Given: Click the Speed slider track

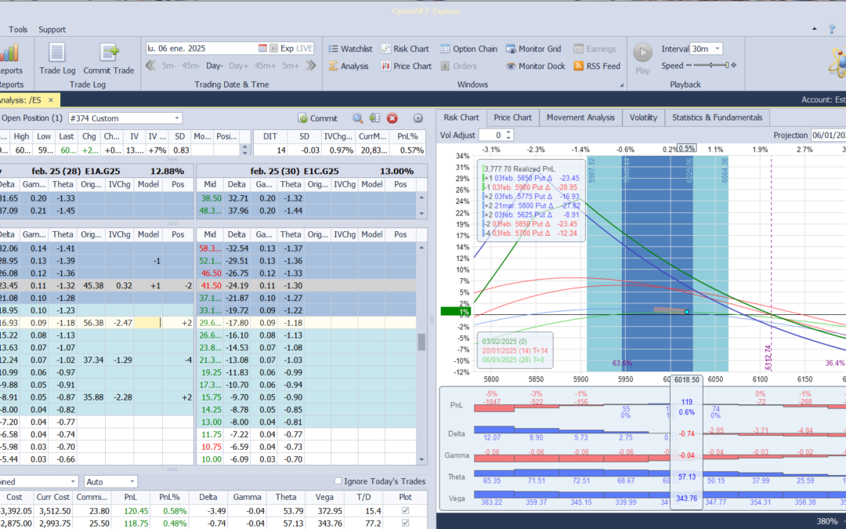Looking at the screenshot, I should tap(710, 65).
